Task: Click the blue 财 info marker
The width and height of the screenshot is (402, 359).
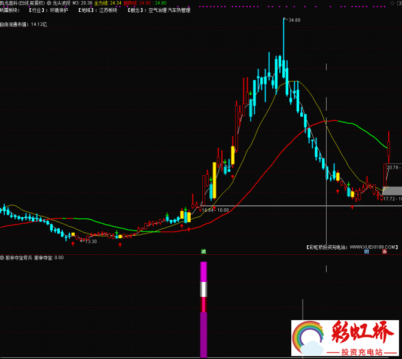Action: tap(366, 252)
